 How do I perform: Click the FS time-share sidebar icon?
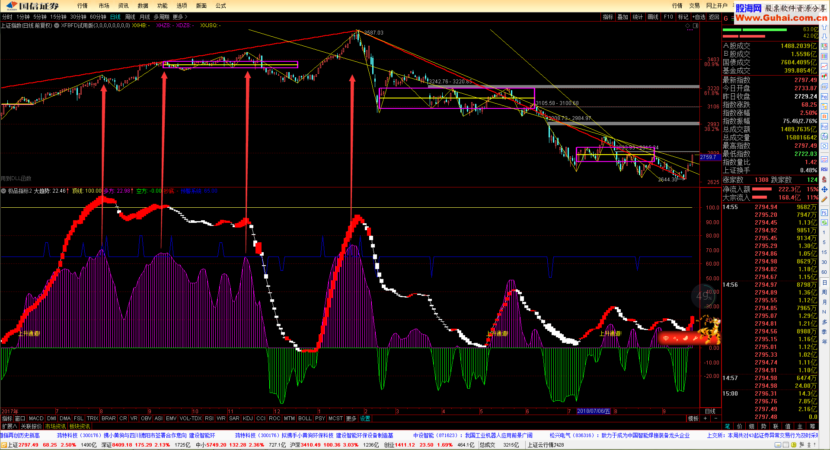[824, 213]
